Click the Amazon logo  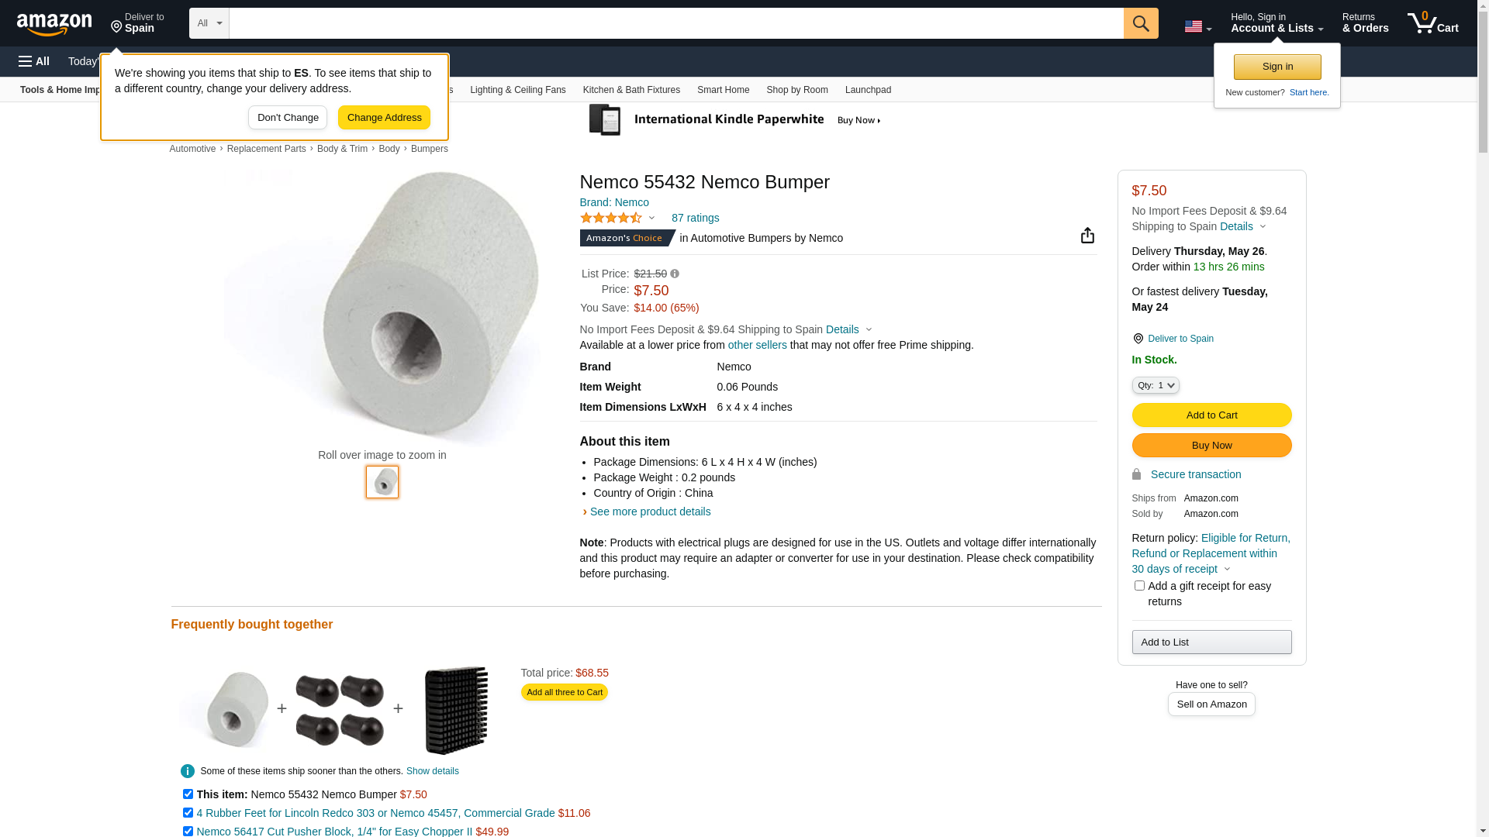(54, 24)
